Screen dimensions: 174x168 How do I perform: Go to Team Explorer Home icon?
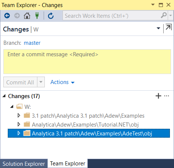click(27, 16)
